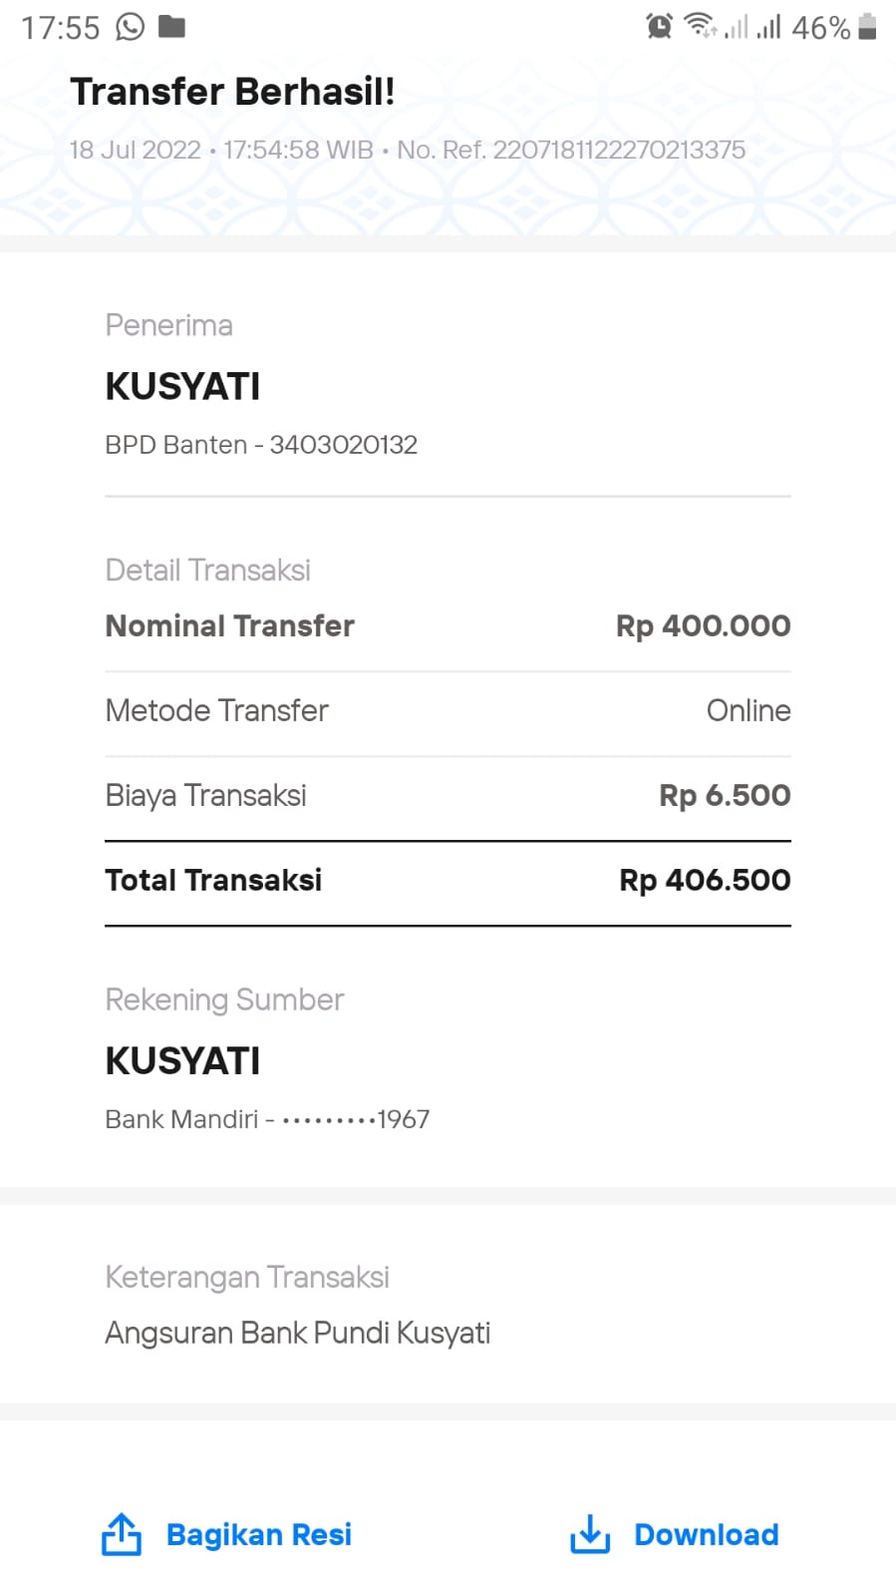
Task: Tap recipient account BPD Banten - 3403020132
Action: (x=261, y=445)
